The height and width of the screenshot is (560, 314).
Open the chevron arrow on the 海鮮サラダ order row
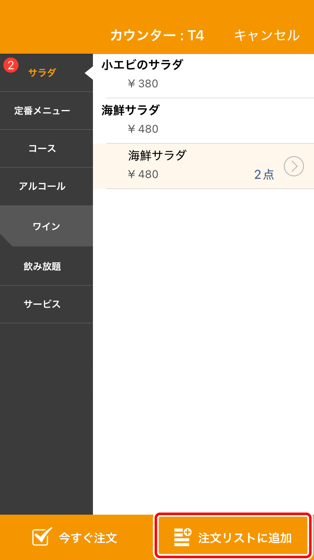(x=294, y=166)
